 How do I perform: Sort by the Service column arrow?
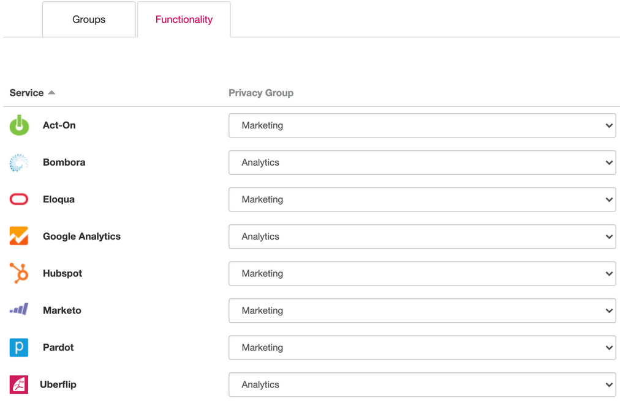coord(51,93)
